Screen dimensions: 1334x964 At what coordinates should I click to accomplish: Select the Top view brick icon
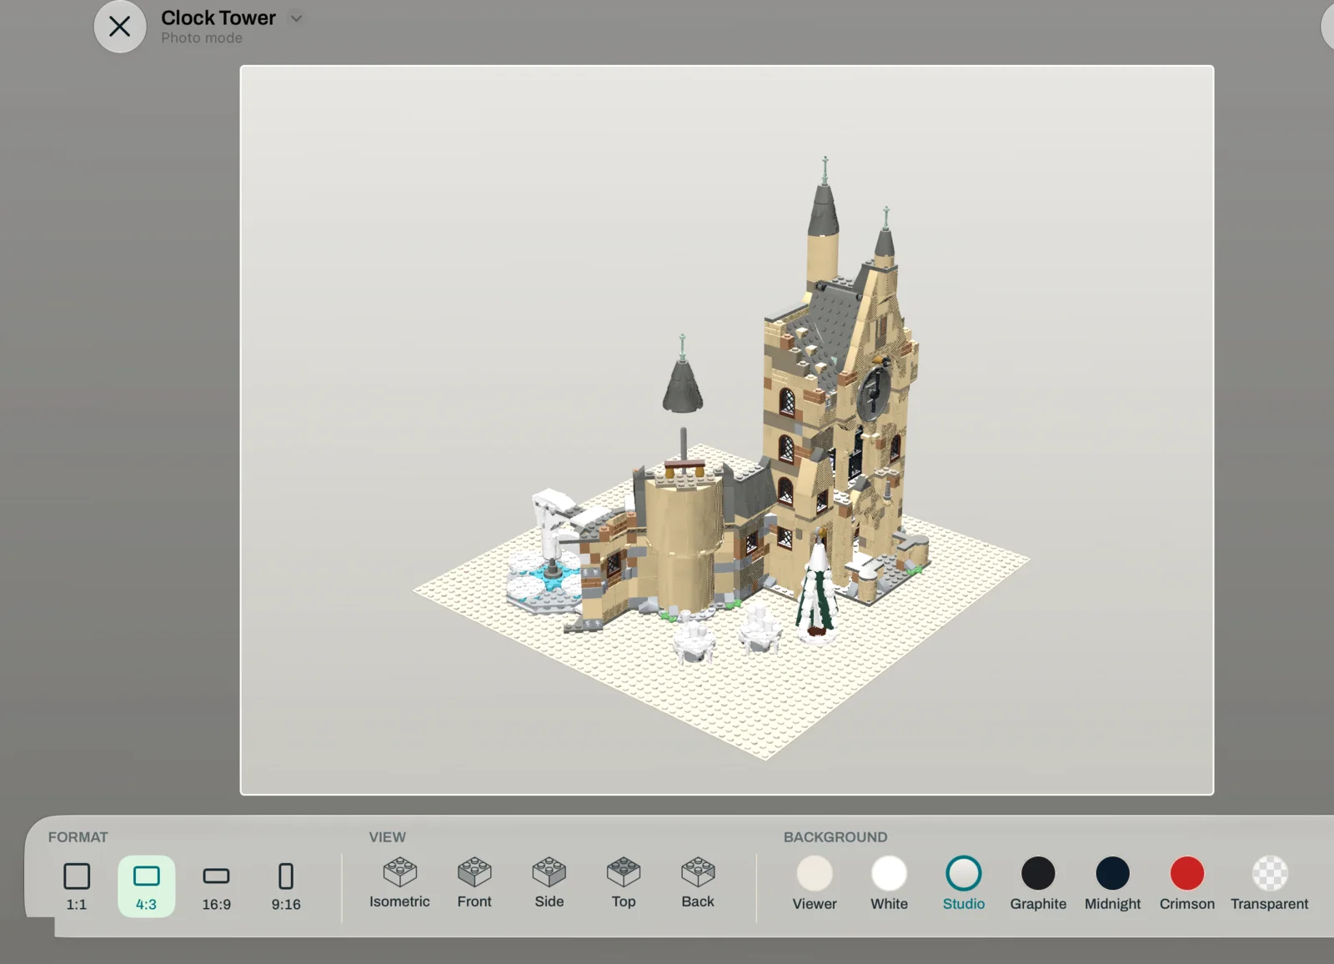click(x=624, y=872)
